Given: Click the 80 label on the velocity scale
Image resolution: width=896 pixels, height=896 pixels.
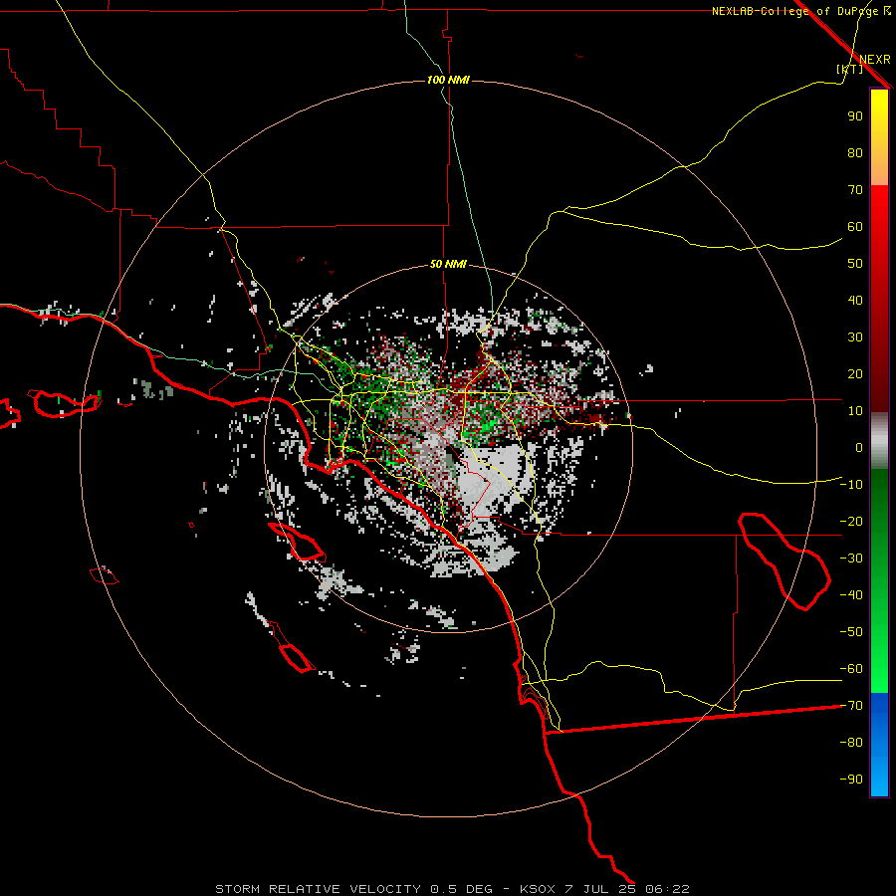Looking at the screenshot, I should (855, 152).
